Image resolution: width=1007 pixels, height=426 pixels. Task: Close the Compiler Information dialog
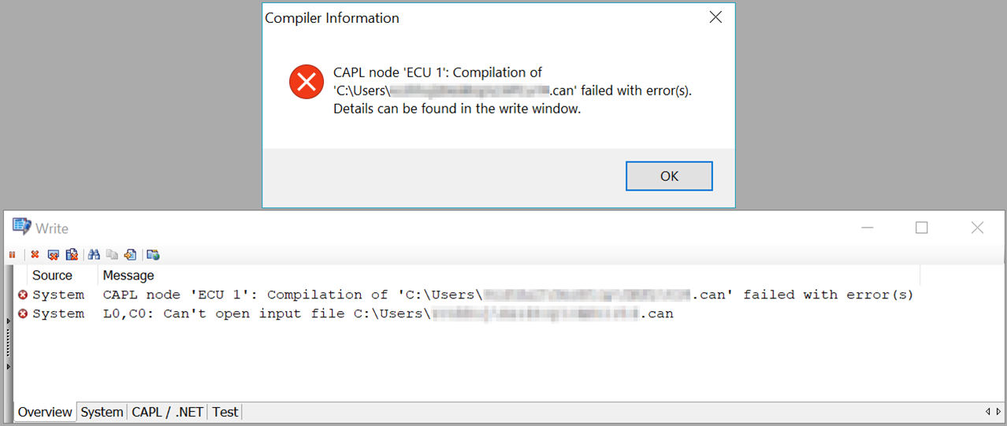click(x=715, y=17)
